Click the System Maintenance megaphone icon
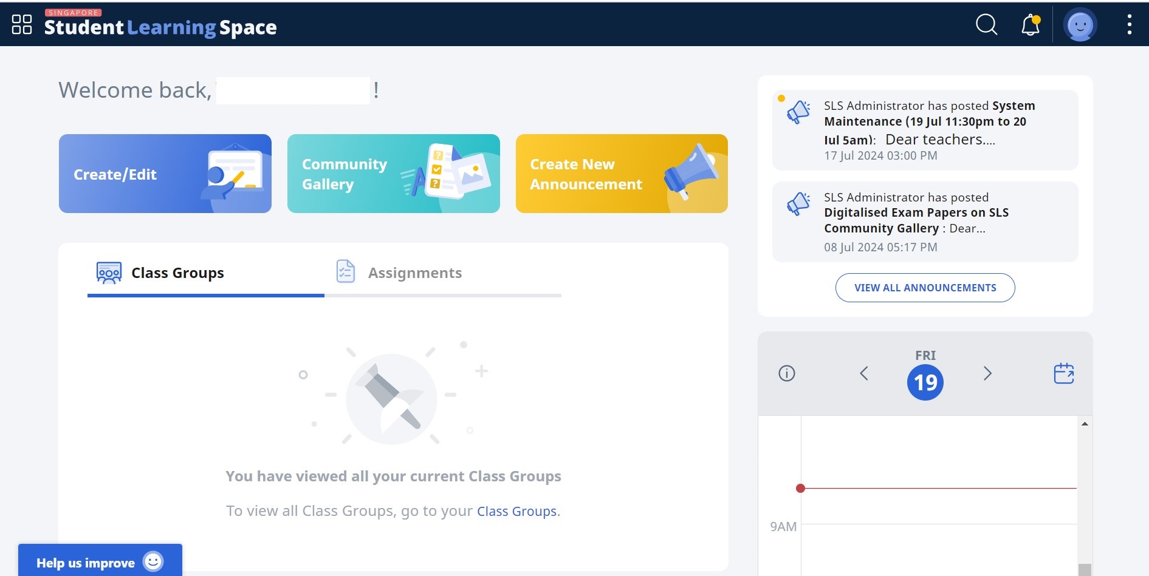Image resolution: width=1149 pixels, height=576 pixels. (x=798, y=112)
